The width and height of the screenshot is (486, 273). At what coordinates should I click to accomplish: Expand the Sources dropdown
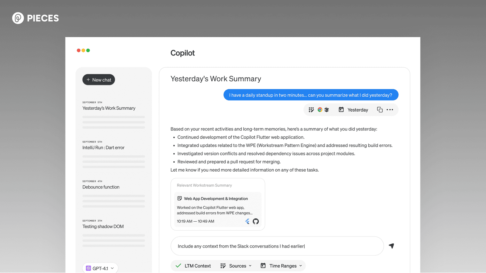pyautogui.click(x=236, y=266)
